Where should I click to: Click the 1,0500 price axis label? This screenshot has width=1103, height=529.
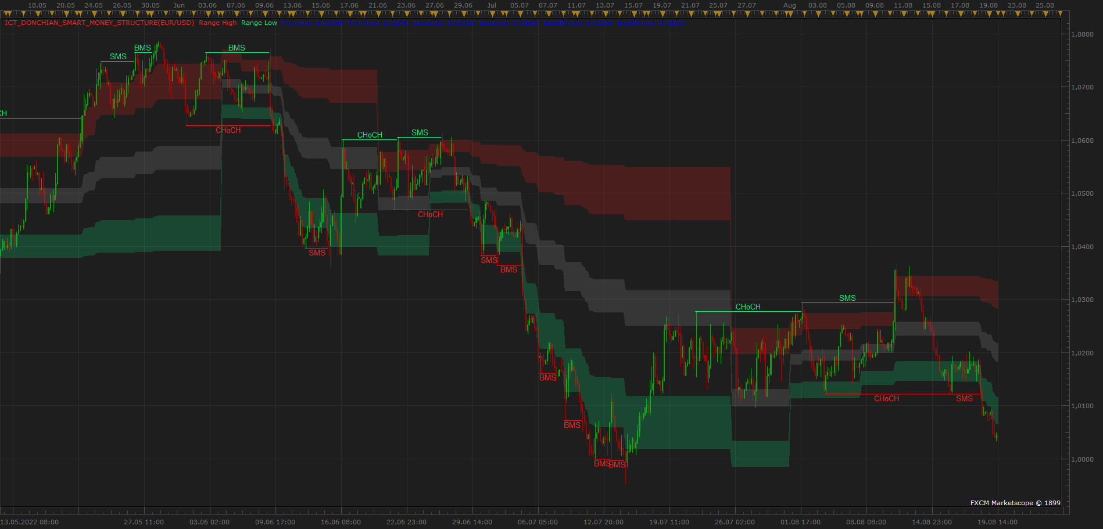pyautogui.click(x=1083, y=193)
